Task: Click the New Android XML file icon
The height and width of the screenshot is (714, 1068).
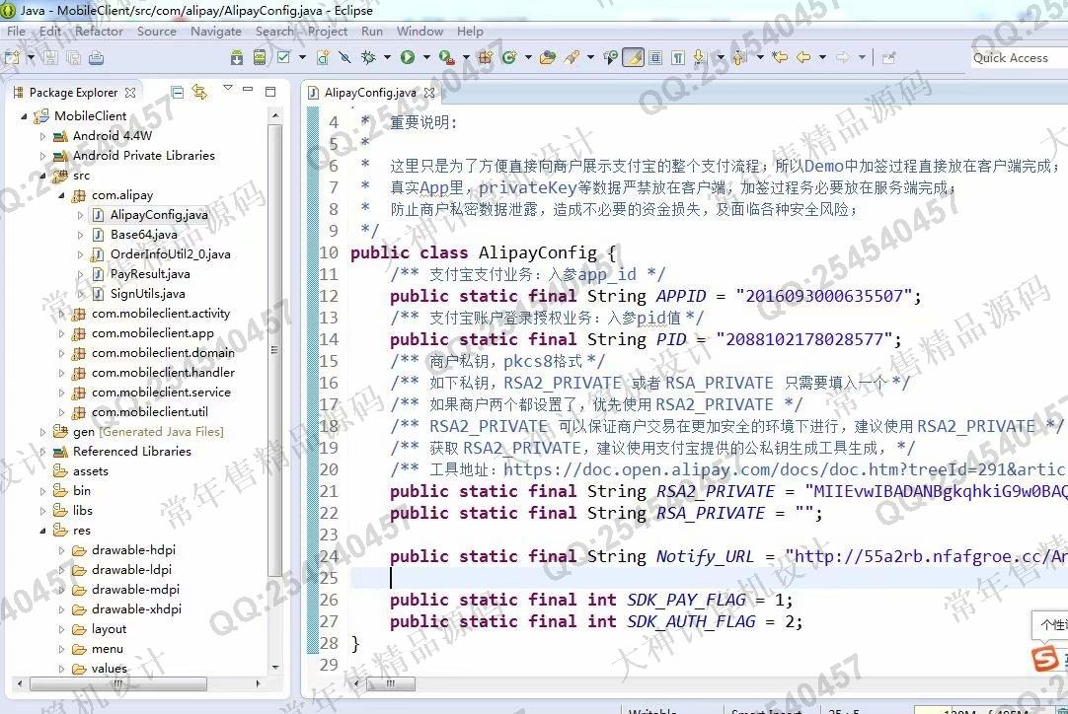Action: [323, 58]
